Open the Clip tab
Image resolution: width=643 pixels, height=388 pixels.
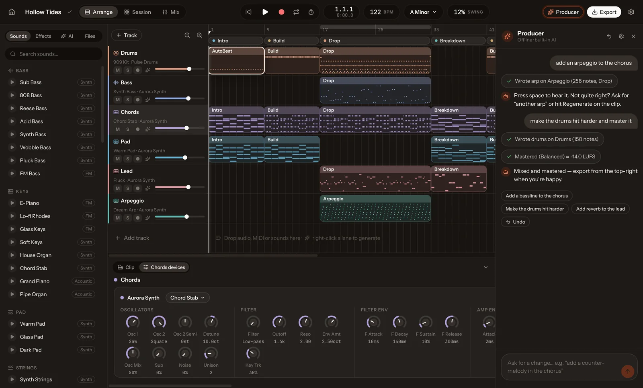[x=126, y=267]
